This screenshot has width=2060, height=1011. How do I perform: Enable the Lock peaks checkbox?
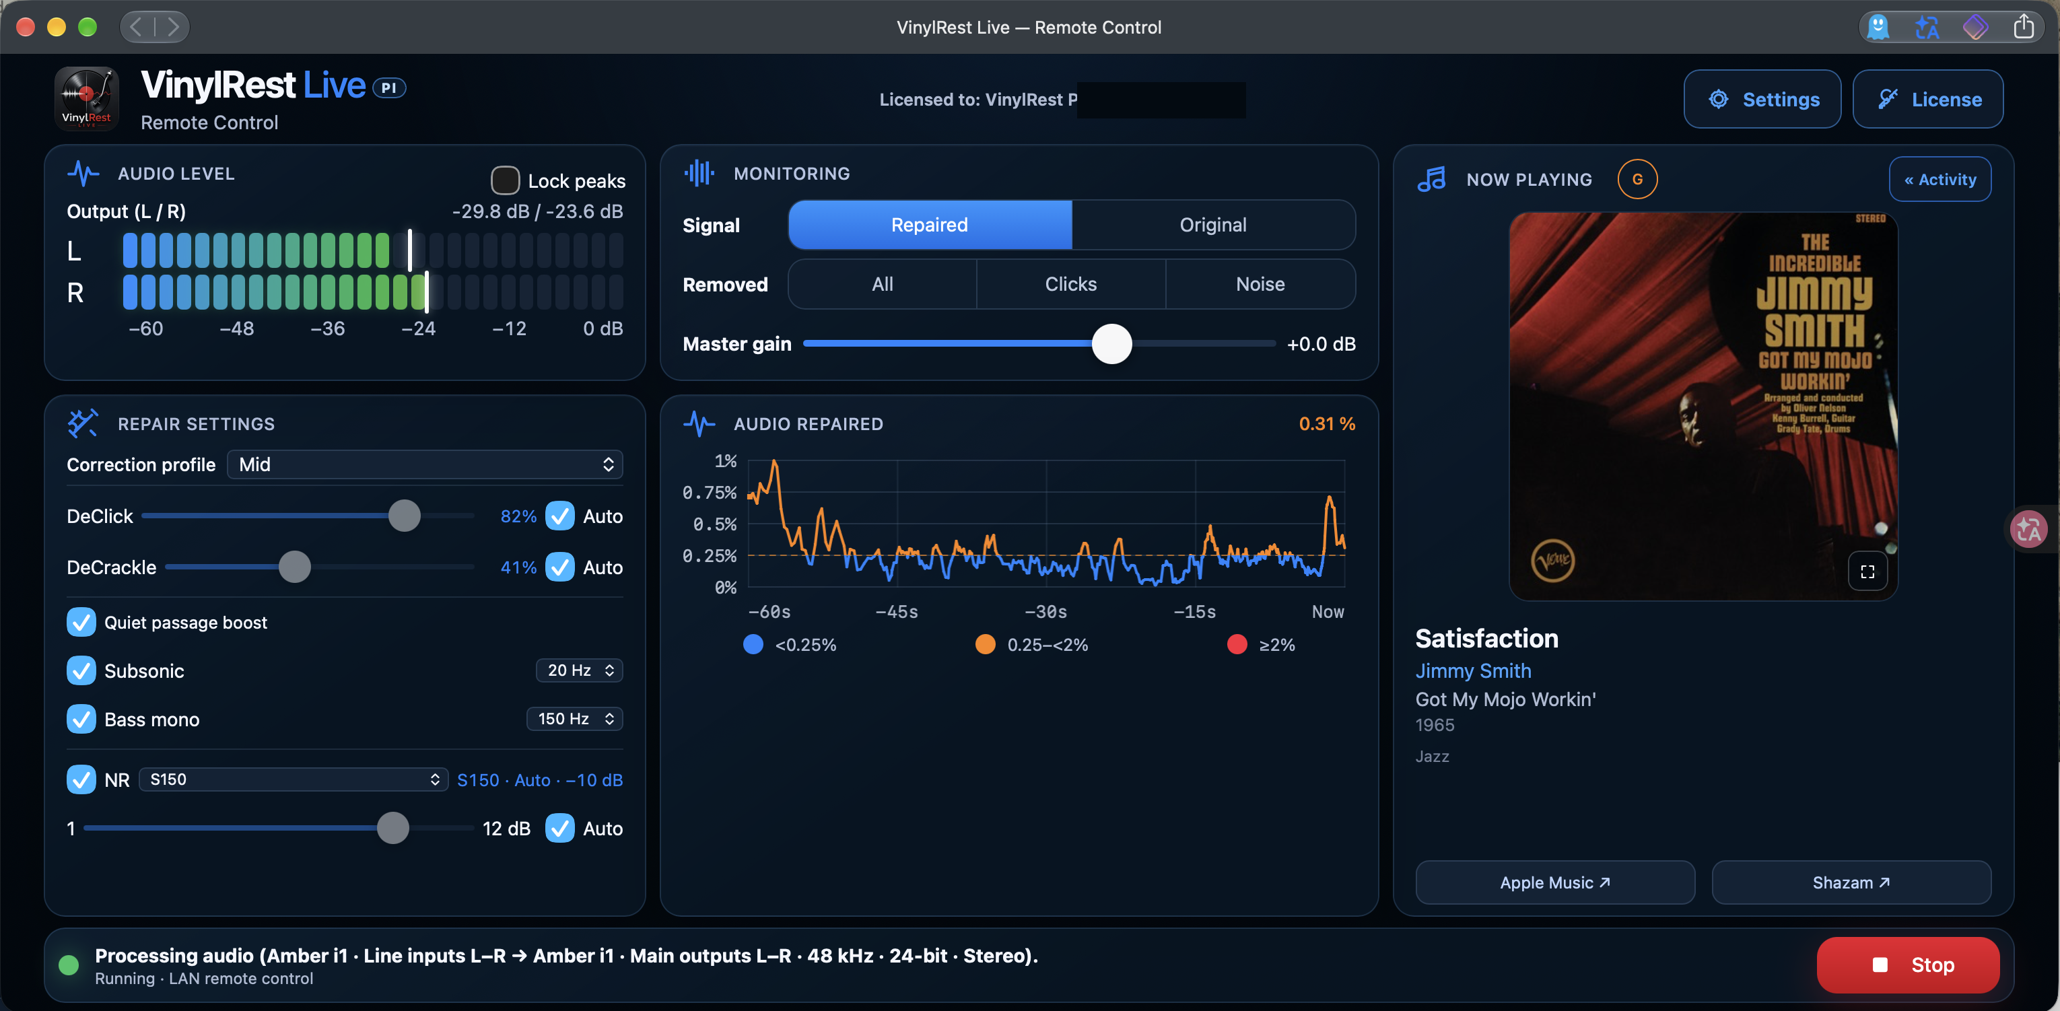tap(505, 181)
